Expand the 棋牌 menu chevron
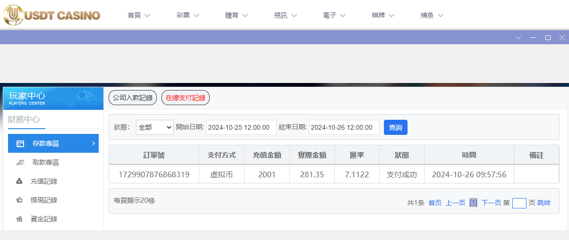This screenshot has height=240, width=569. pos(391,16)
